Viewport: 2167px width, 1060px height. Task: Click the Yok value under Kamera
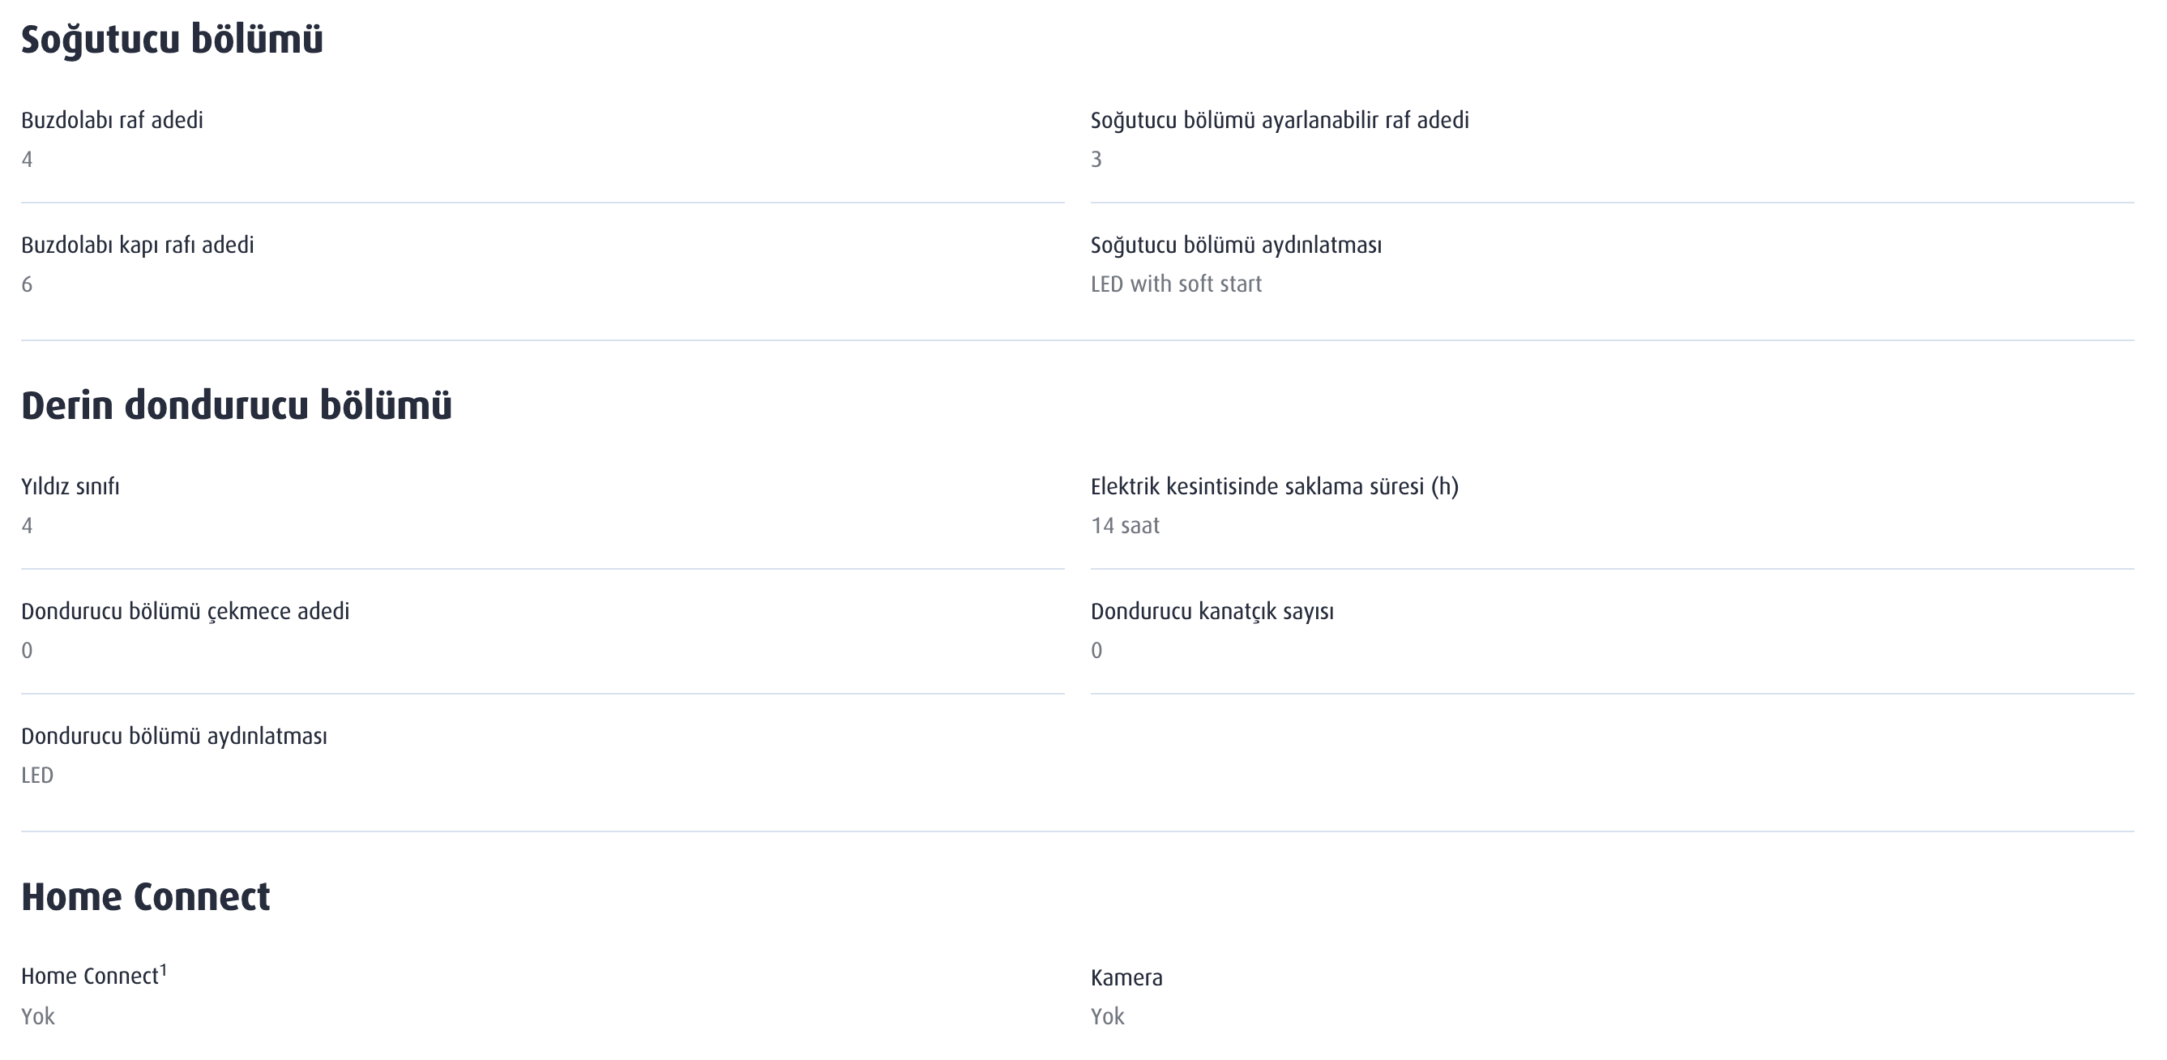click(1107, 1016)
